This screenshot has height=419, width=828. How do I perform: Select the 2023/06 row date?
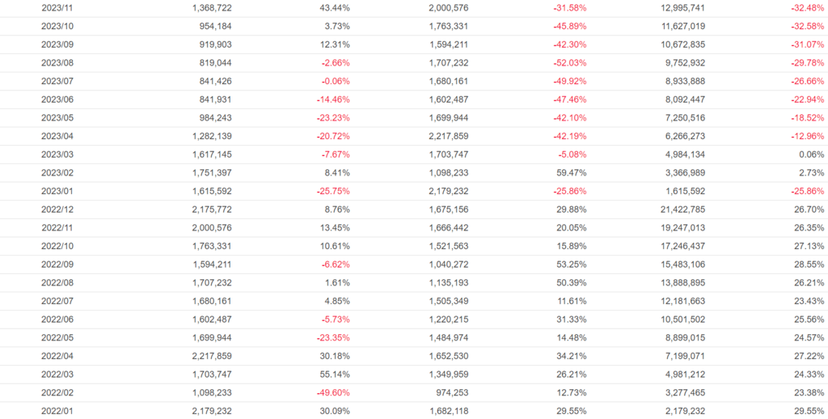pos(57,99)
